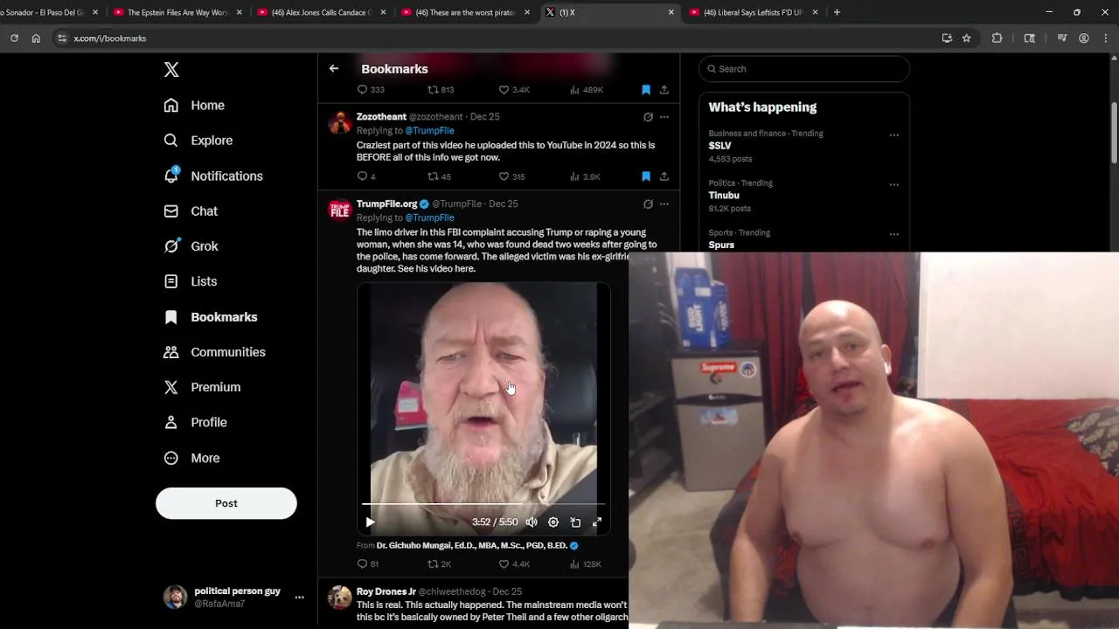Switch to Alex Jones Calls Candace tab
The image size is (1119, 629).
point(322,12)
